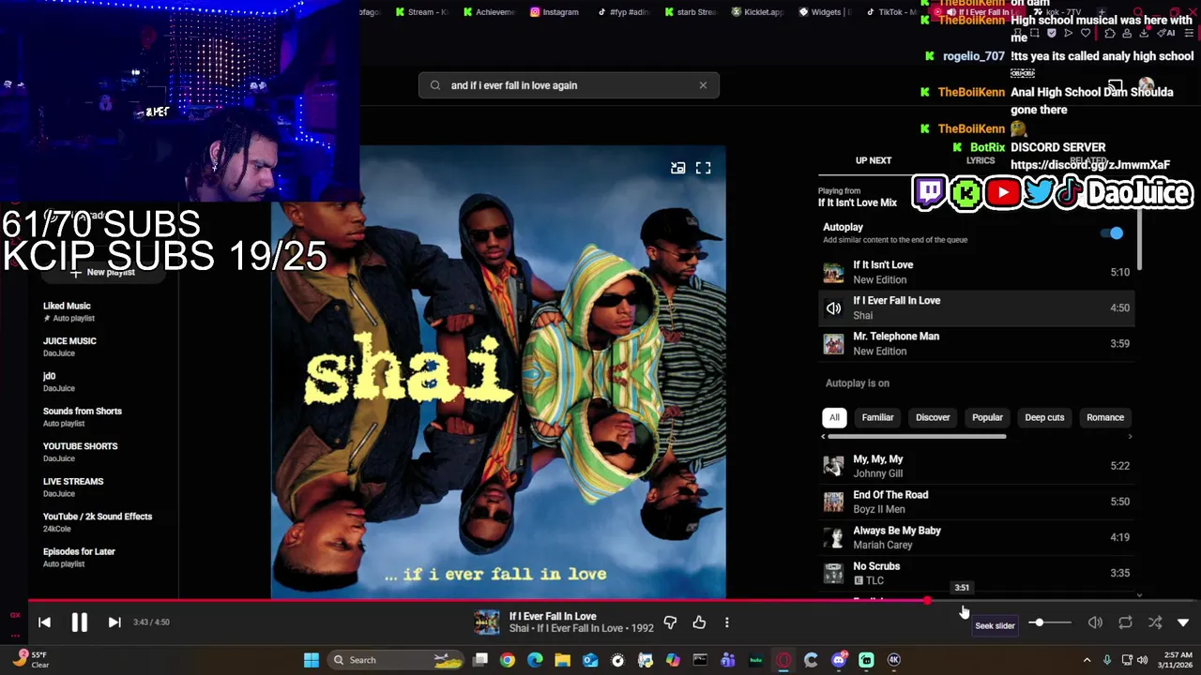
Task: Switch to the Widgets browser tab
Action: (x=826, y=12)
